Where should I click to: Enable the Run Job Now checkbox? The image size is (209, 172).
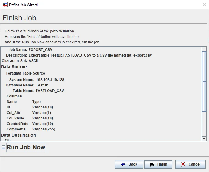pyautogui.click(x=4, y=148)
